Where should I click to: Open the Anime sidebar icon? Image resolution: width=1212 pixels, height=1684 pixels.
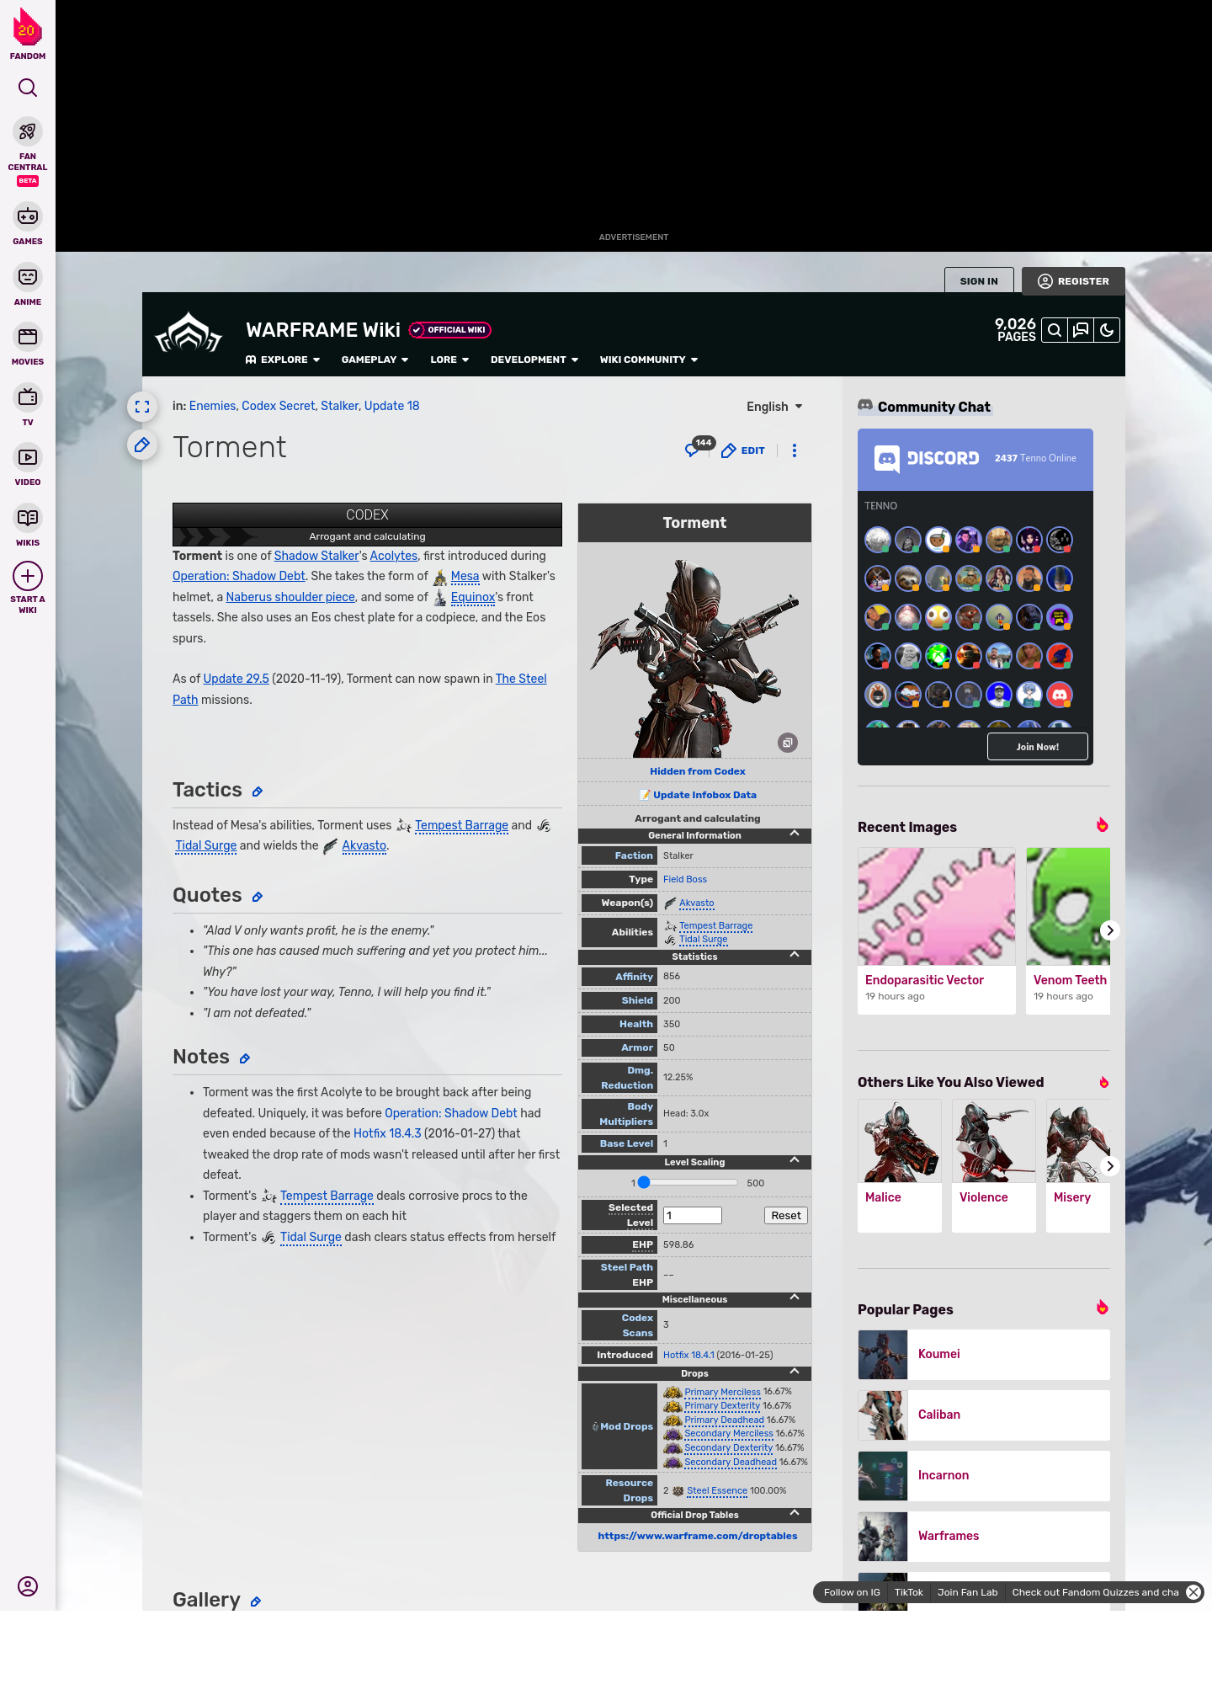[28, 277]
